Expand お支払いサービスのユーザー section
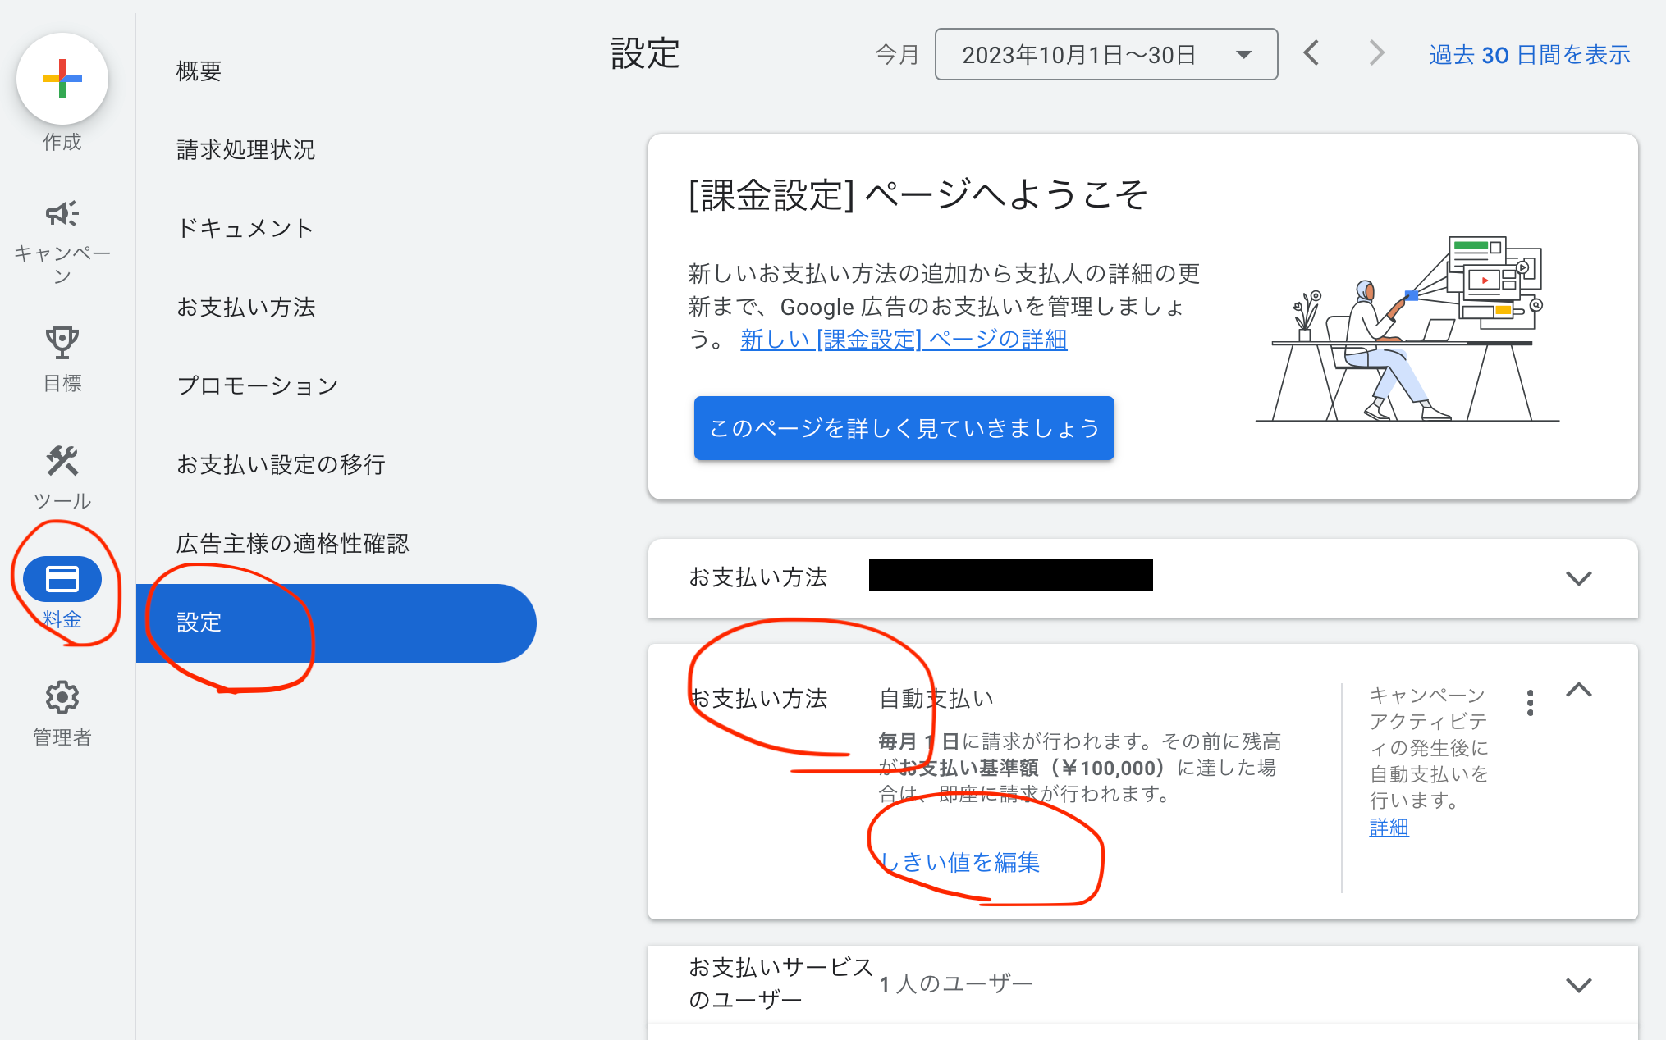The image size is (1666, 1040). (x=1578, y=984)
